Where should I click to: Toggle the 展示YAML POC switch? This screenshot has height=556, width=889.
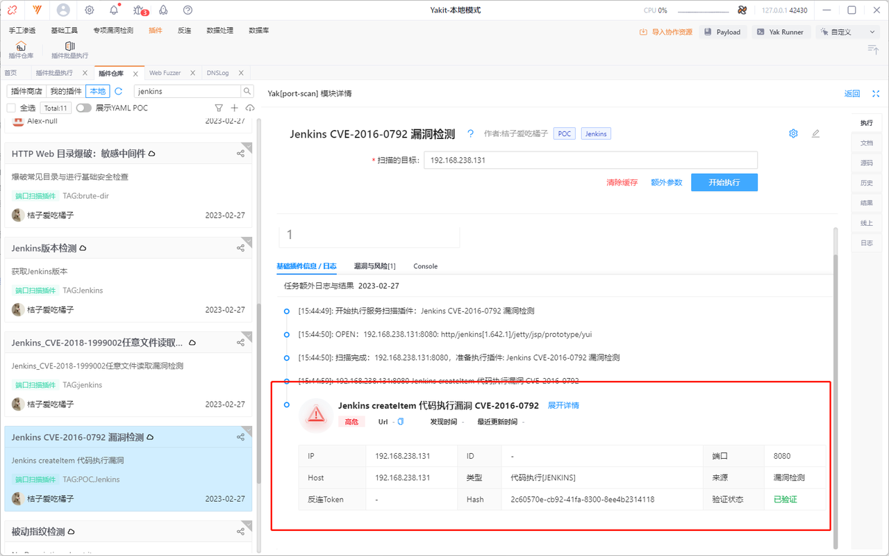pos(84,108)
